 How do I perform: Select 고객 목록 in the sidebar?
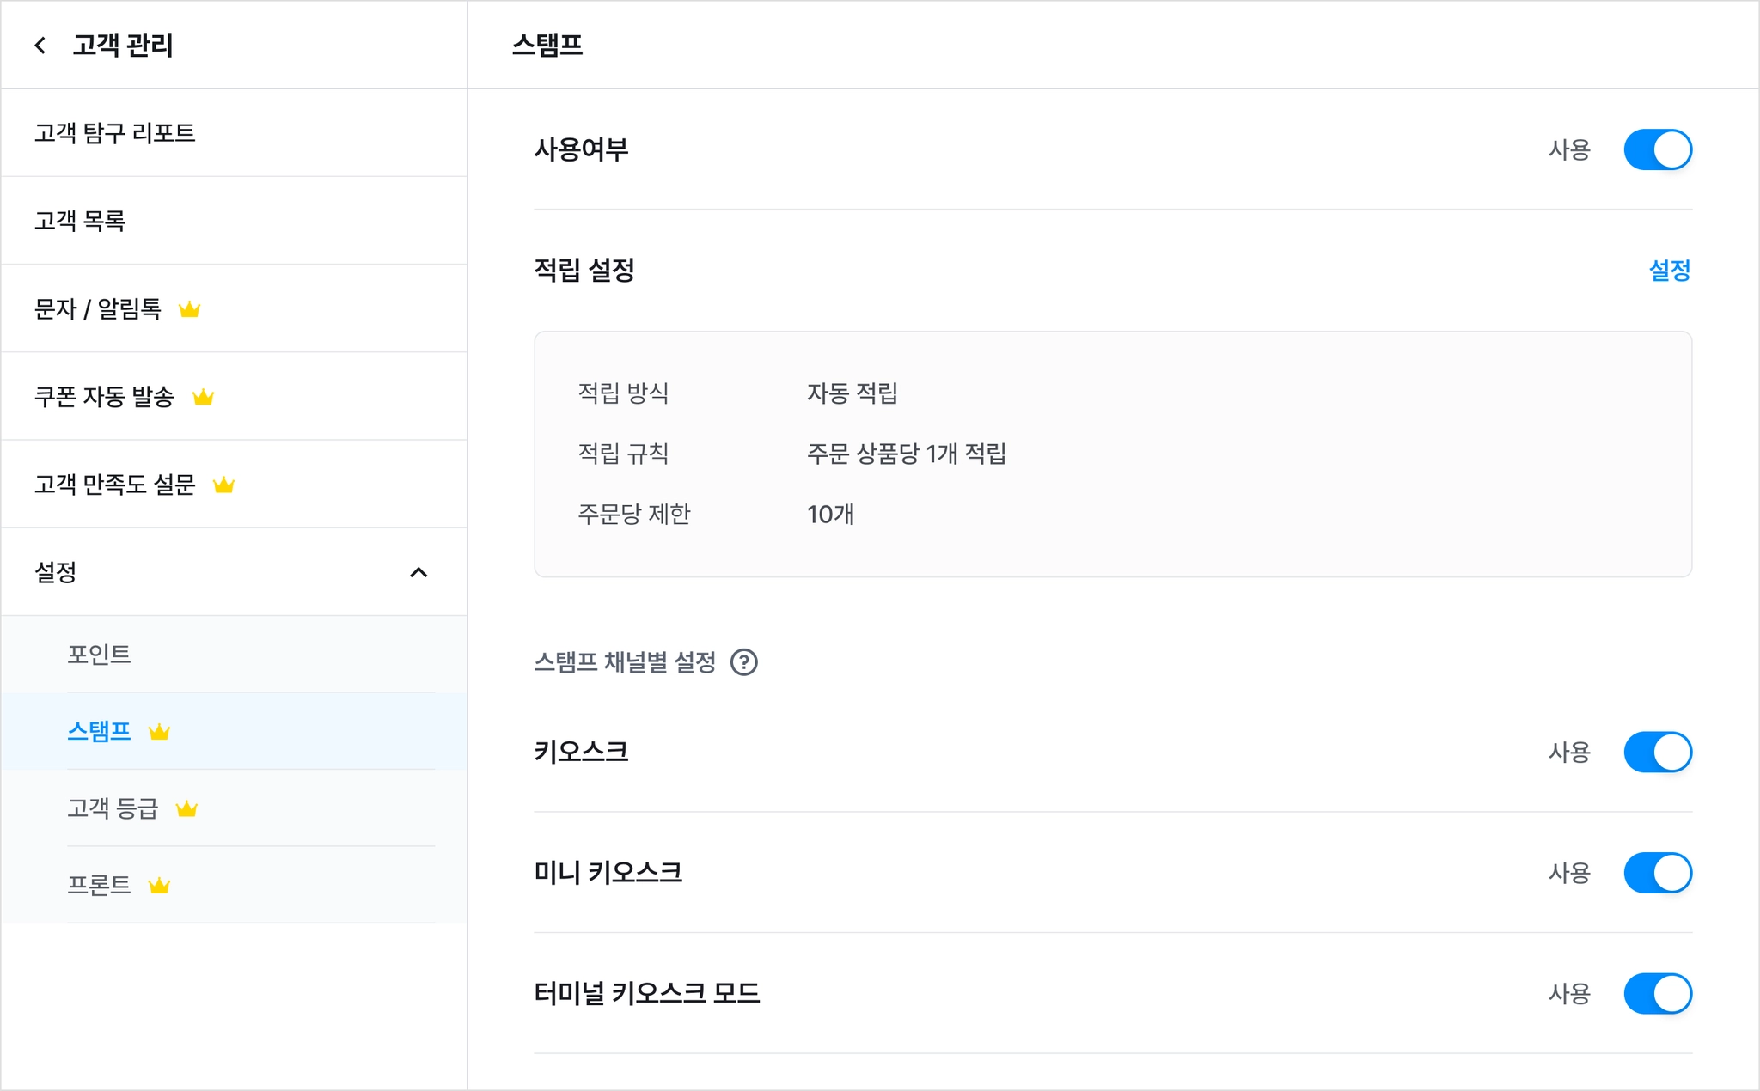(234, 221)
